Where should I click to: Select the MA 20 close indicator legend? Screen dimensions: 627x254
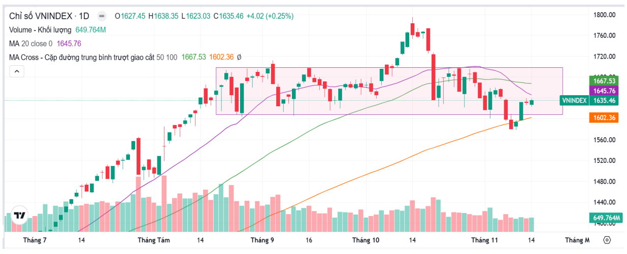(x=31, y=44)
